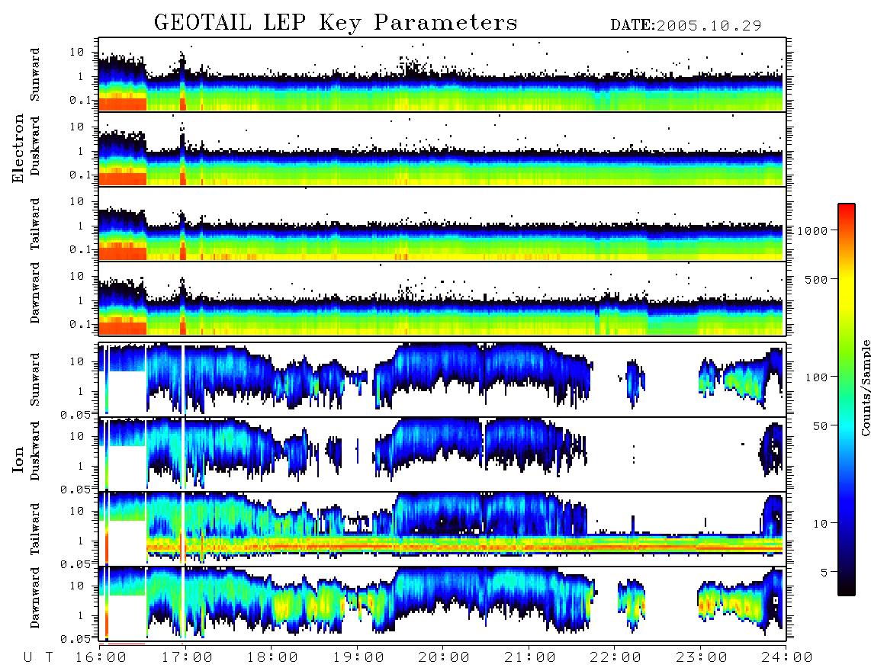
Task: Click the Ion Tailward spectrogram panel
Action: 442,529
